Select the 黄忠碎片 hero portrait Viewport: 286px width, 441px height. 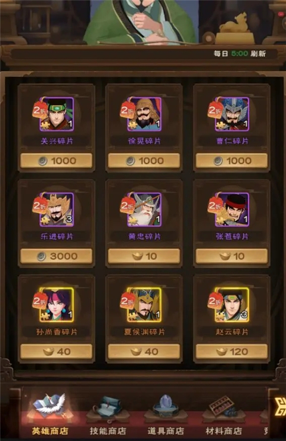pyautogui.click(x=144, y=209)
